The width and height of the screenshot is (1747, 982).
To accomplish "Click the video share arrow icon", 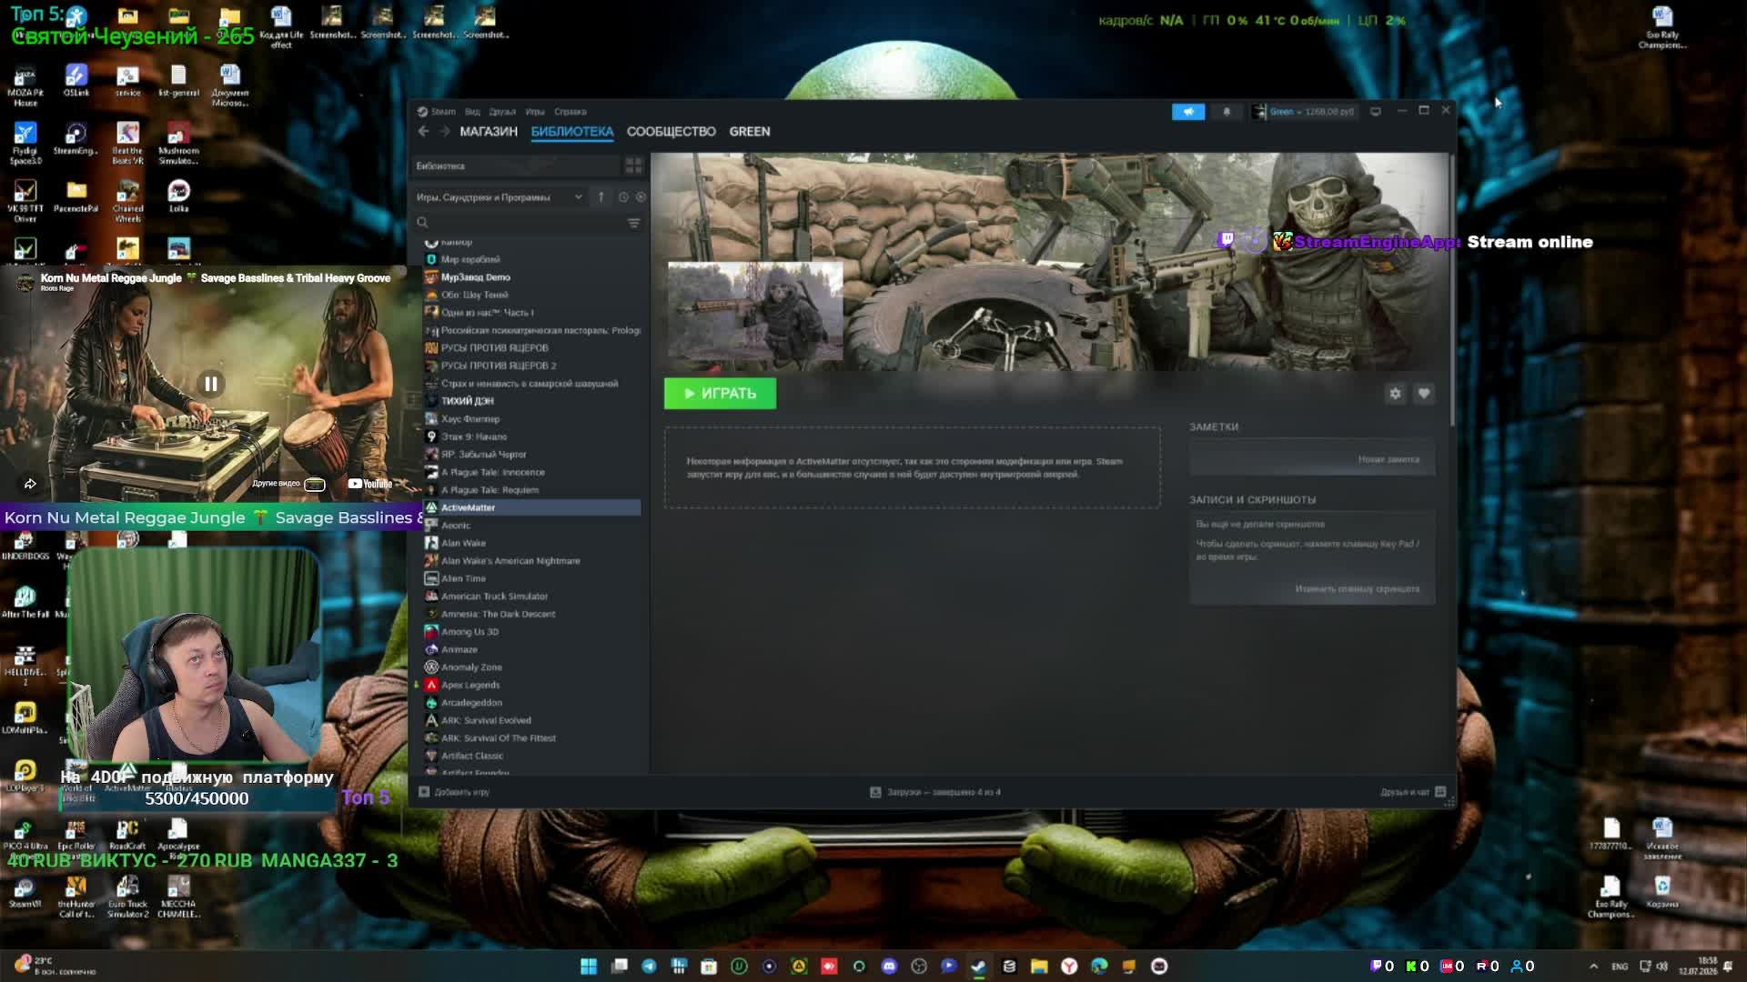I will point(30,484).
